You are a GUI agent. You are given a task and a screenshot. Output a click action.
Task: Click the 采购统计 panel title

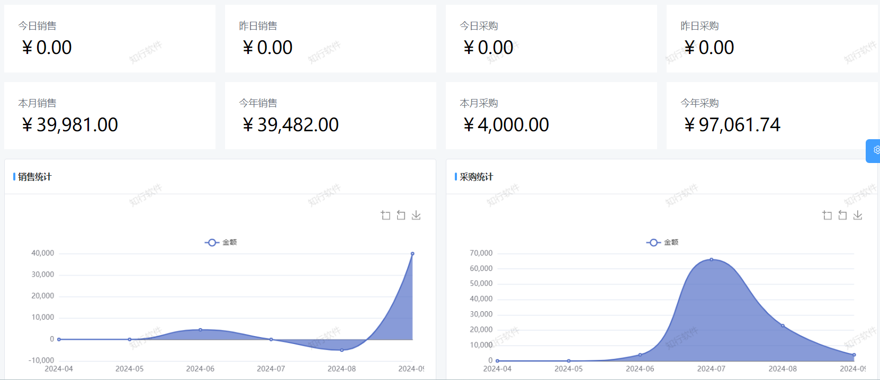476,177
